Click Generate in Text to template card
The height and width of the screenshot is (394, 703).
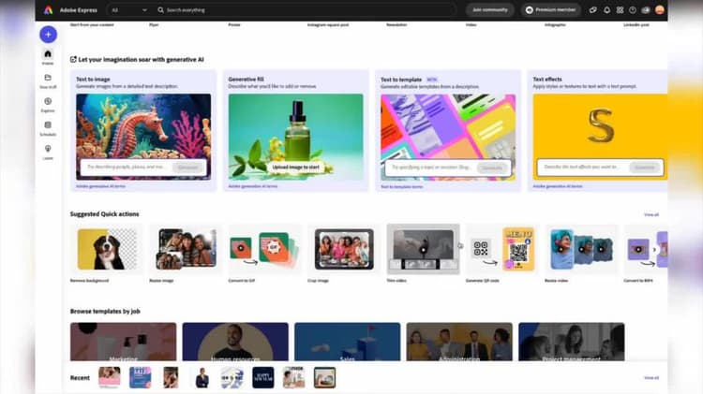(492, 168)
